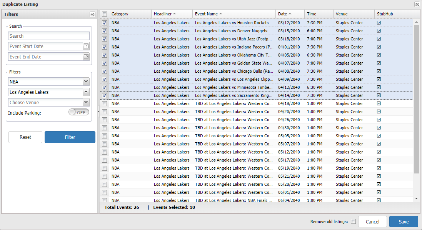Click sort arrow on Date column
The image size is (422, 230).
[290, 14]
